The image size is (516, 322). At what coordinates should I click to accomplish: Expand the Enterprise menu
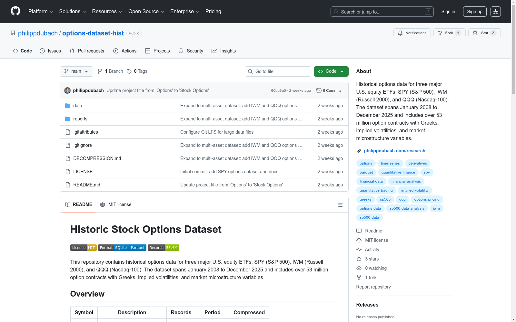pyautogui.click(x=185, y=12)
